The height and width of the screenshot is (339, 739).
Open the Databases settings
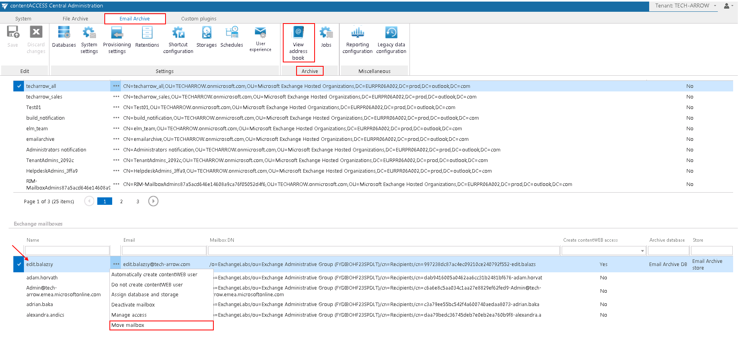click(64, 36)
